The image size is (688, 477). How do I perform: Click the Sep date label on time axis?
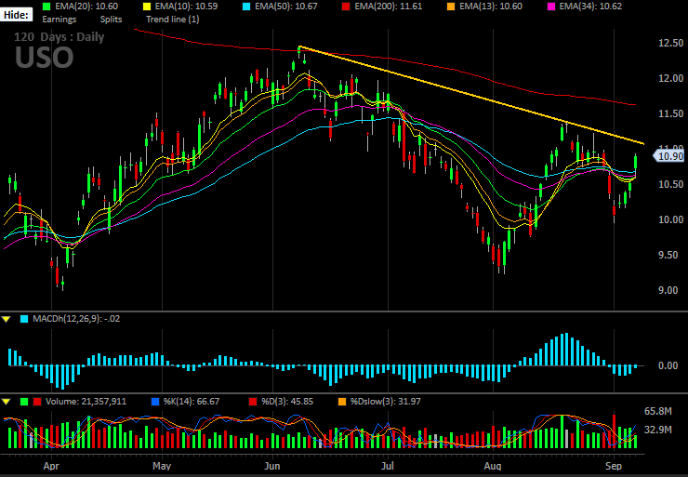pyautogui.click(x=614, y=466)
